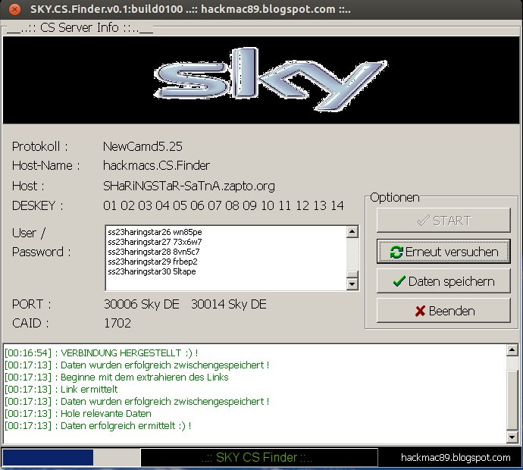Click the green checkmark on Daten speichern

pyautogui.click(x=399, y=281)
